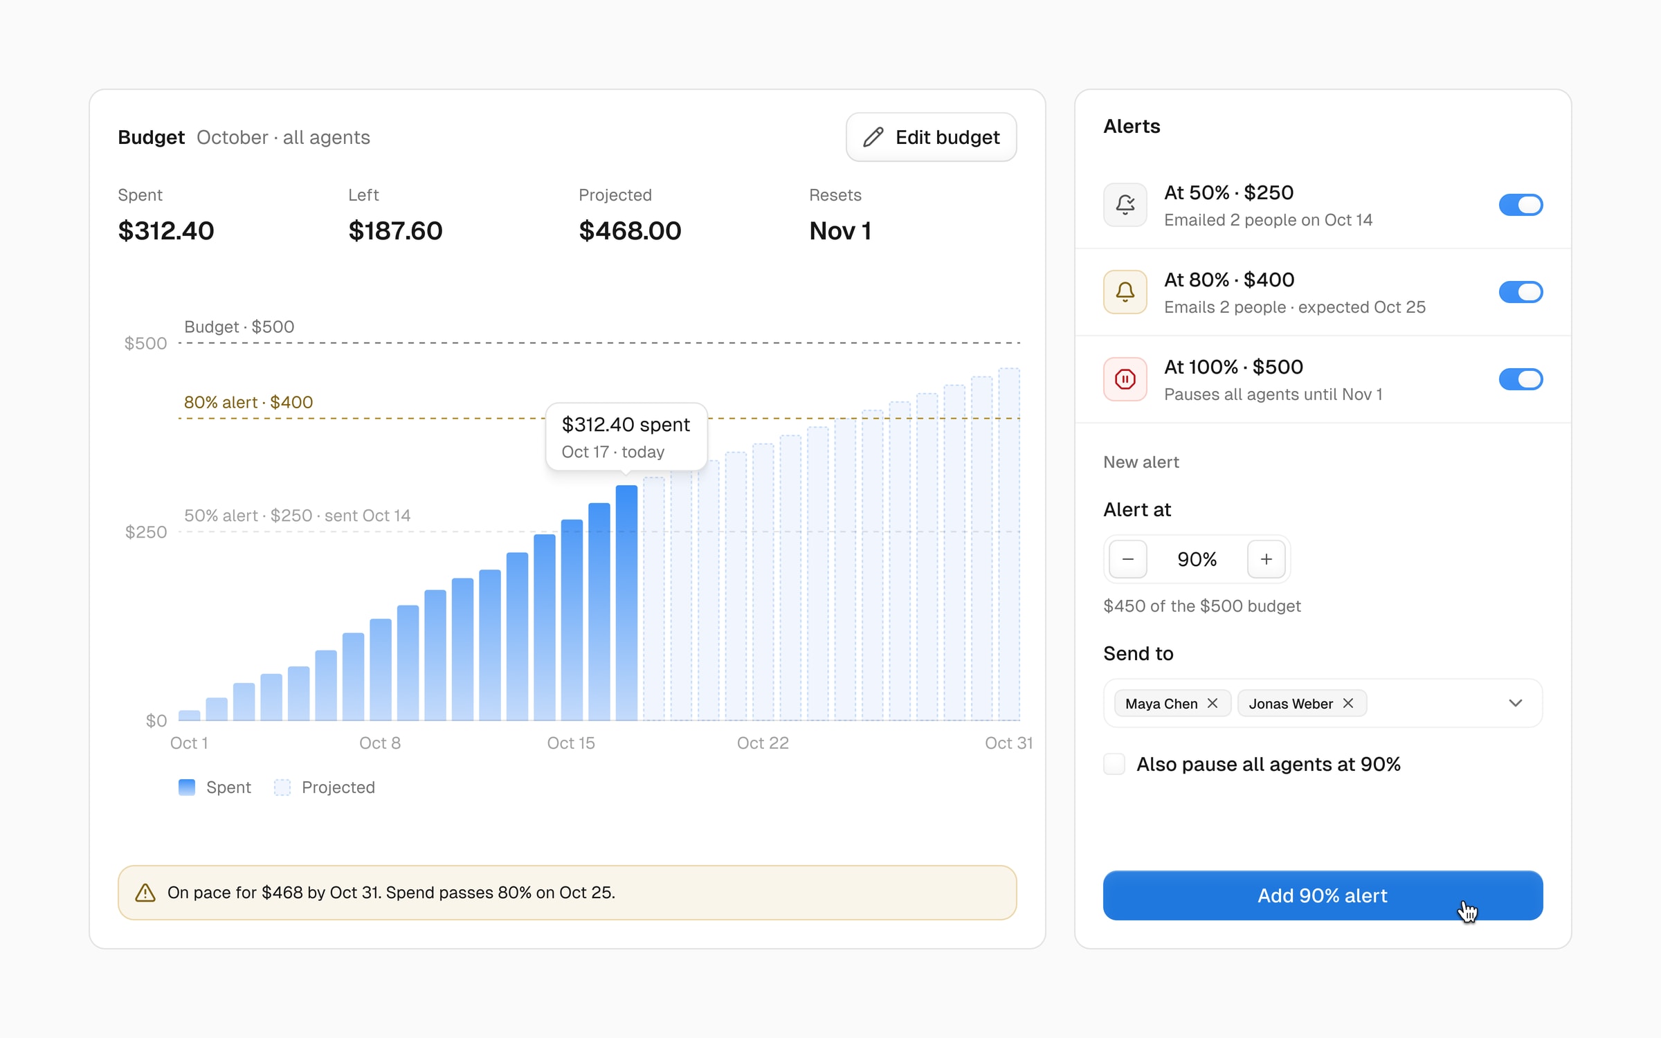This screenshot has height=1038, width=1661.
Task: Click 'Pauses all agents until Nov 1' text
Action: (1273, 394)
